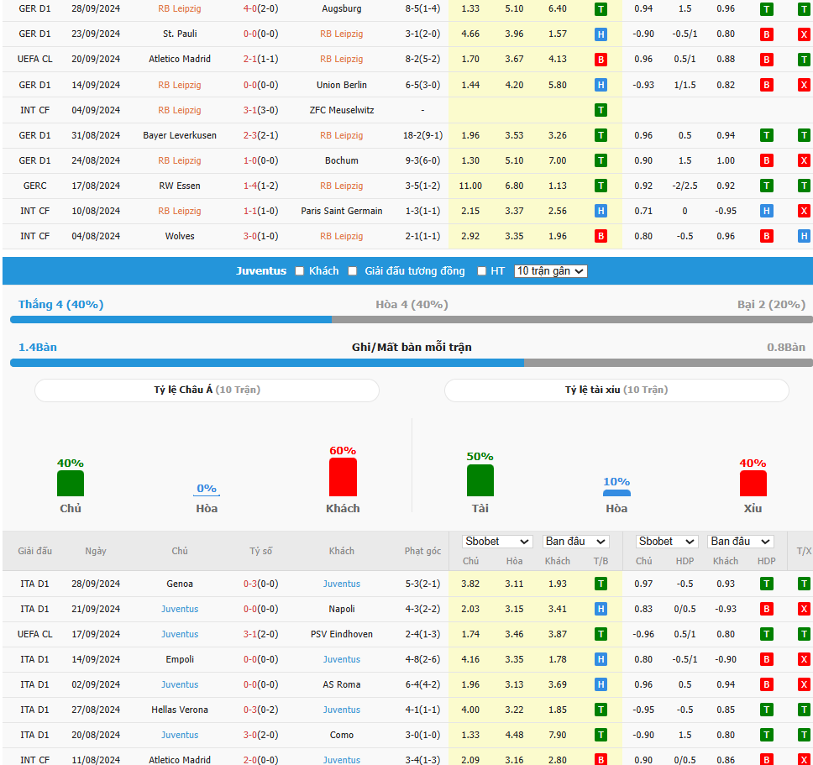Viewport: 813px width, 765px height.
Task: Click the blue Hòa 10% bar
Action: [x=616, y=493]
